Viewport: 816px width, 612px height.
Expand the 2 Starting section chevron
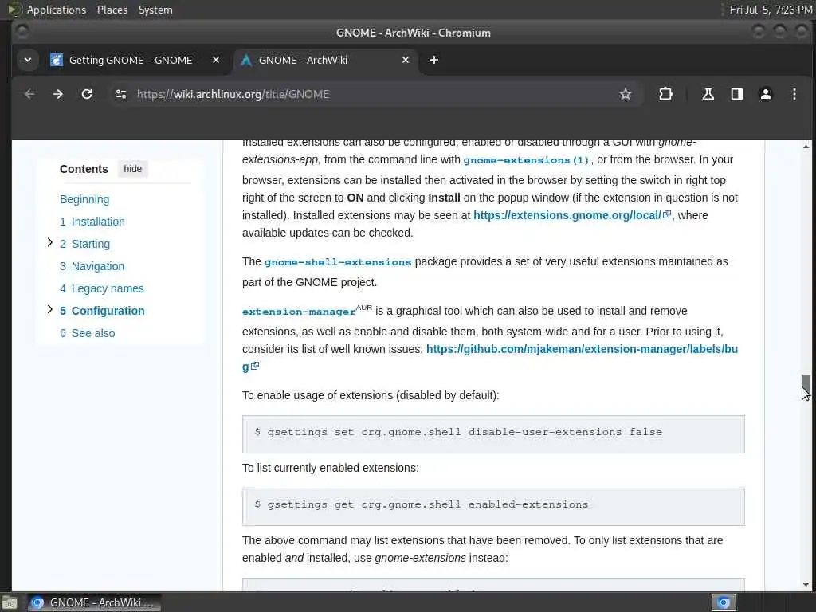coord(50,242)
